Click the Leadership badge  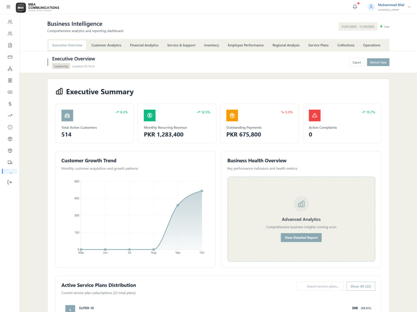coord(61,66)
